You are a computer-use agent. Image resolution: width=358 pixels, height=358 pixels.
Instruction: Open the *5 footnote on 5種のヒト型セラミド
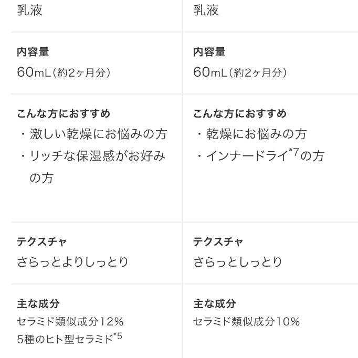118,336
